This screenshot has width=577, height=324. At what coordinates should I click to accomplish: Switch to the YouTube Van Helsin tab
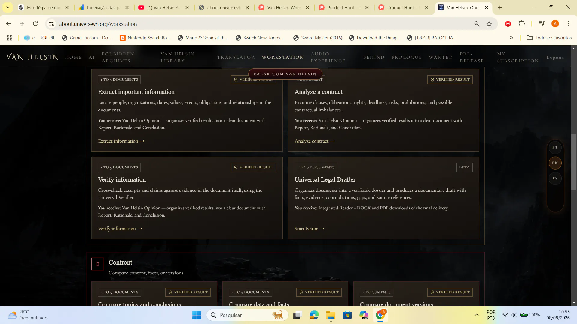click(163, 7)
